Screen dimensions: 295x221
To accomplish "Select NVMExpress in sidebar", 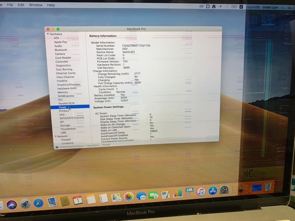I will [66, 96].
